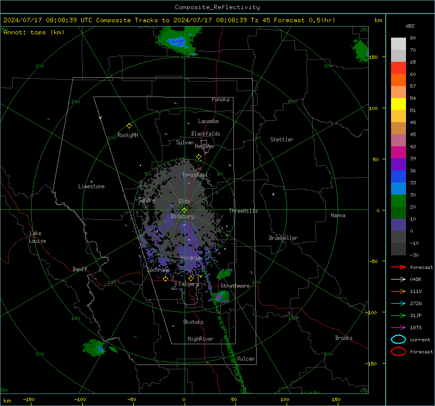Viewport: 435px width, 406px height.
Task: Click the yellow diamond marker above RedDeer
Action: (199, 157)
